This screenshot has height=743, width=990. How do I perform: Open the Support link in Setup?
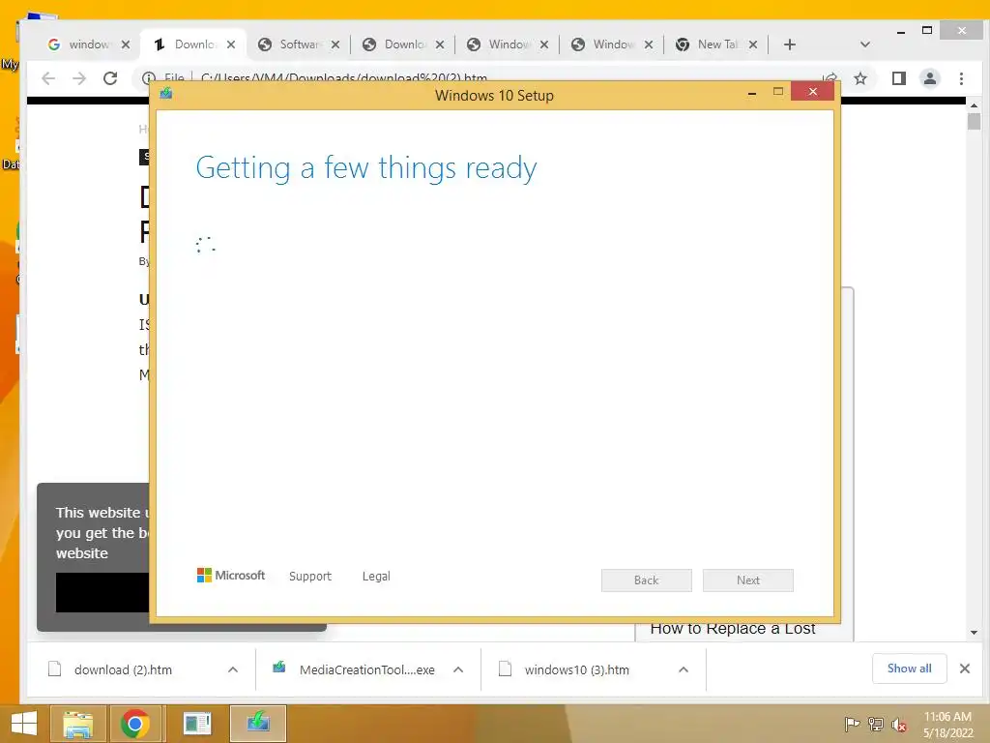point(310,577)
